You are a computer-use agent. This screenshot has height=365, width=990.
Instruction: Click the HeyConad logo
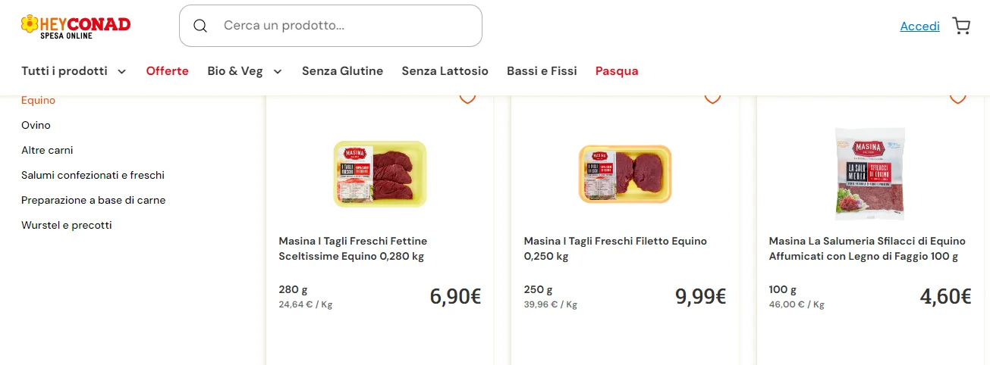click(x=76, y=27)
